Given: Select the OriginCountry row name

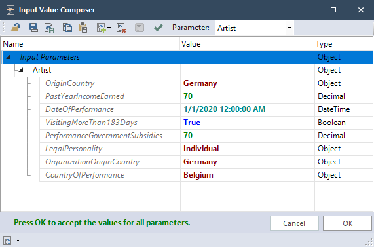Looking at the screenshot, I should pos(70,83).
